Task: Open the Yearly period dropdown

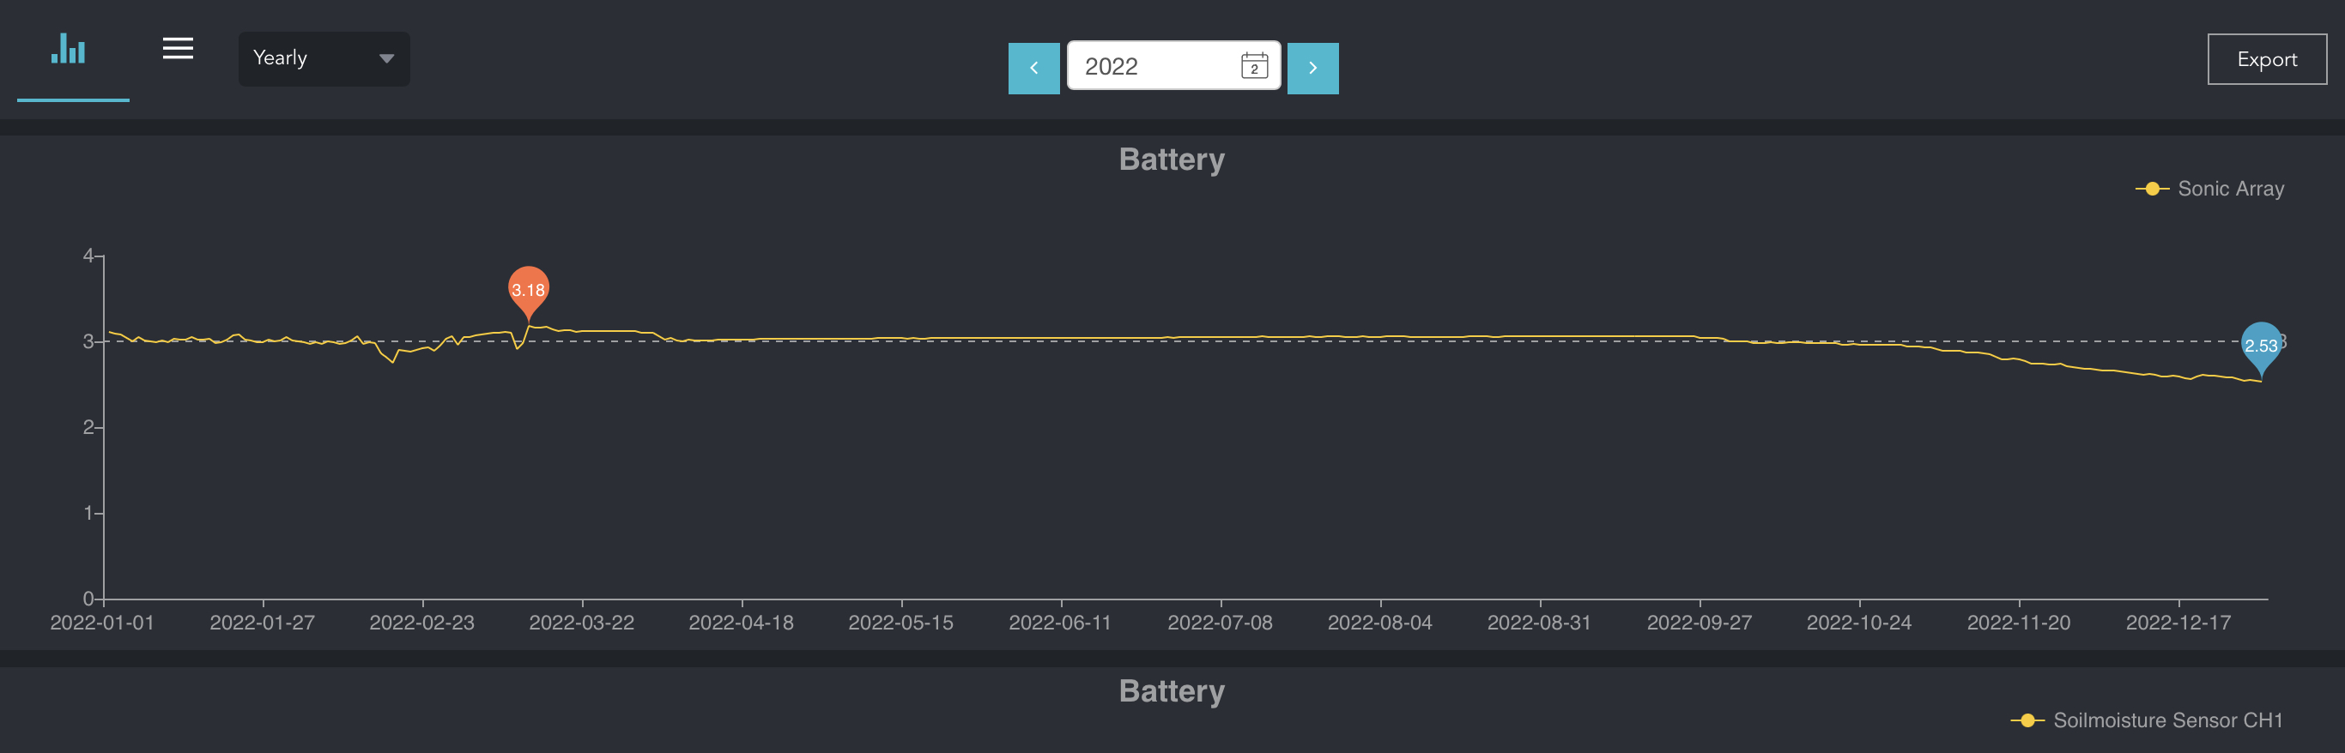Action: [x=323, y=59]
